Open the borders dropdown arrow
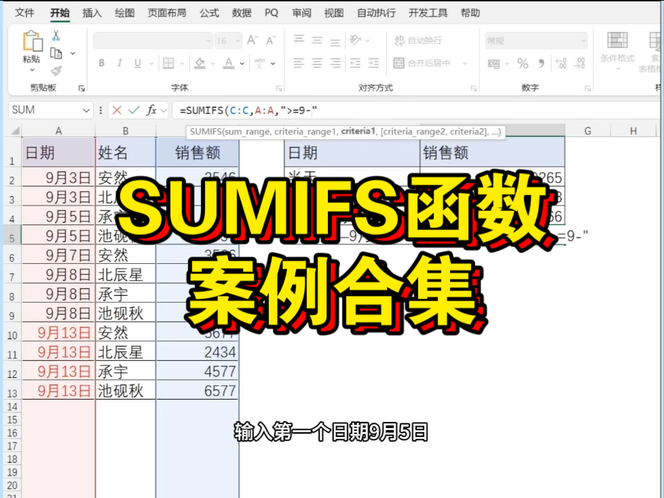664x498 pixels. [182, 62]
